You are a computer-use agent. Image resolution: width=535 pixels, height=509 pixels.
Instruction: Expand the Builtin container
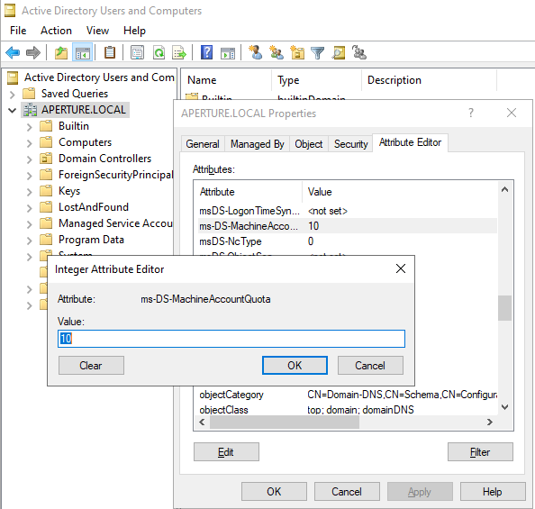[30, 127]
